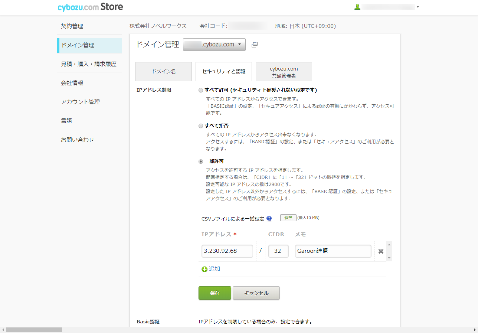Image resolution: width=478 pixels, height=333 pixels.
Task: Open 見積・購入・請求履歴 in sidebar
Action: [89, 64]
